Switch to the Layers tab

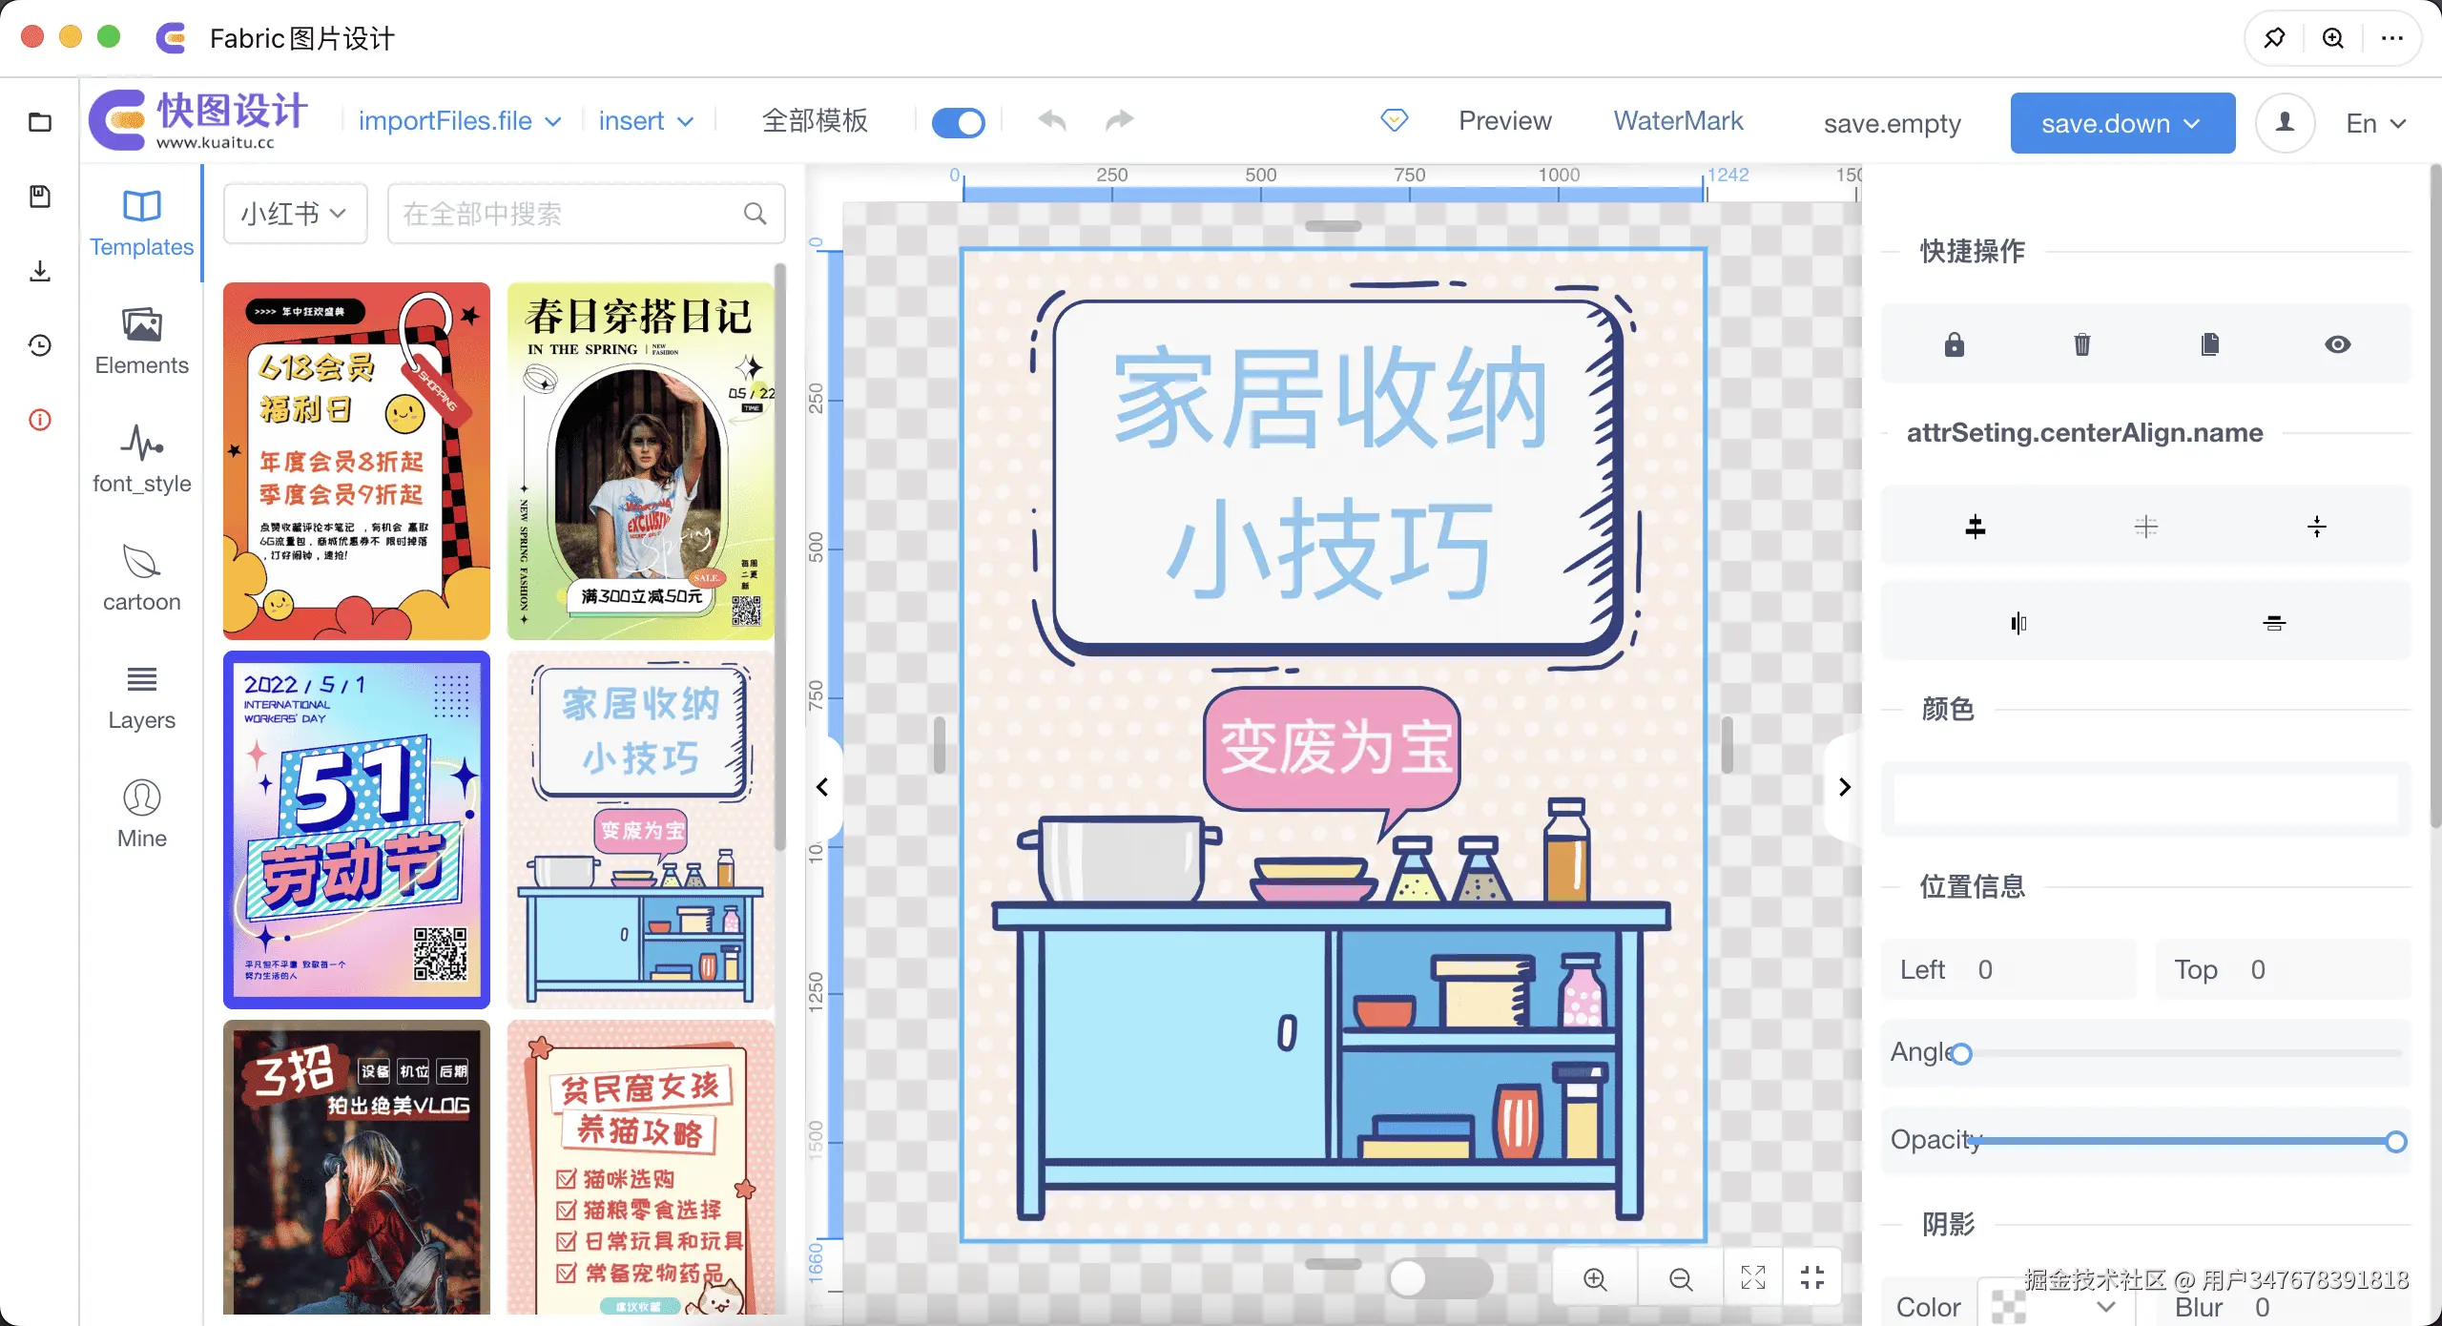point(141,698)
